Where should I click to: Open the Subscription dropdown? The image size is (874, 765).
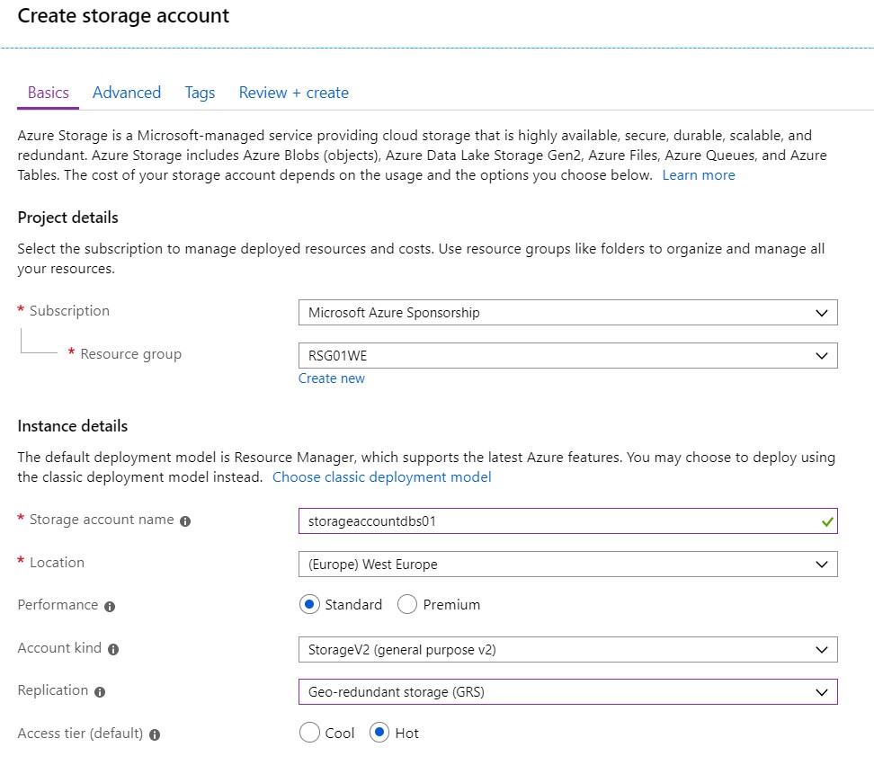[x=568, y=313]
